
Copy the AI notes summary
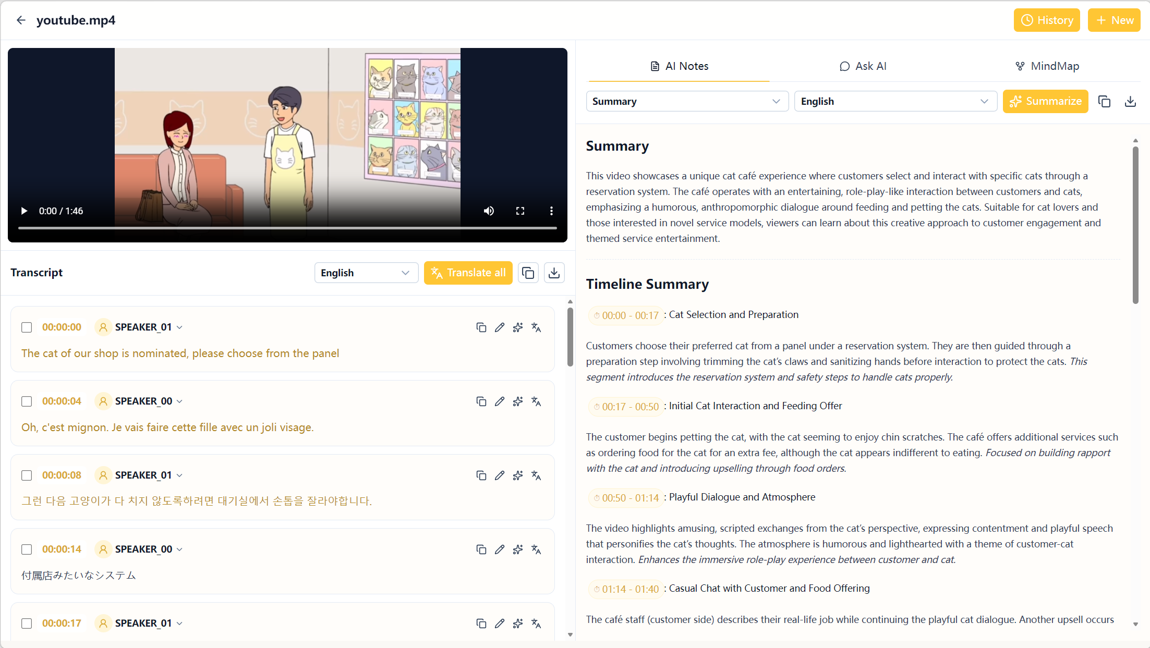click(1104, 101)
